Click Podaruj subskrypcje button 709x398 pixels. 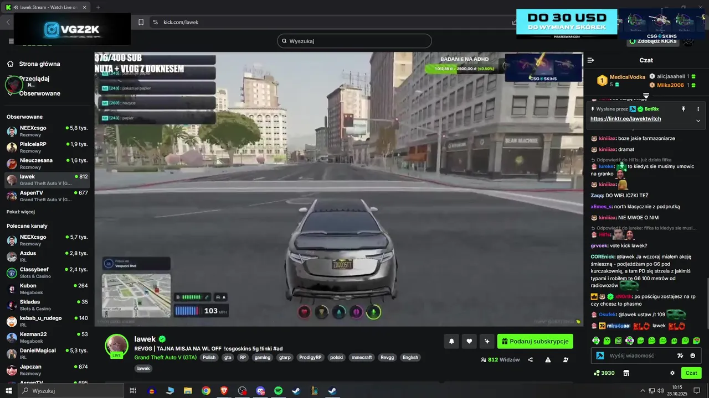coord(535,342)
